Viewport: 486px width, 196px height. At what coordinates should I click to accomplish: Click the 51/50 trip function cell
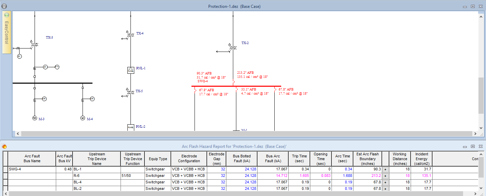coord(133,176)
